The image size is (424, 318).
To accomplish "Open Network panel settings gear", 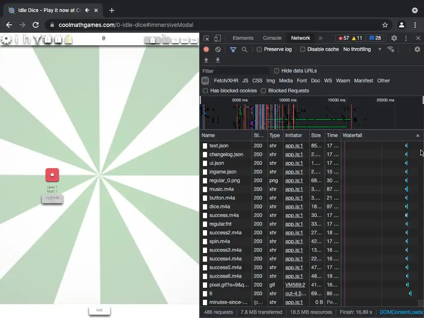I will point(417,49).
